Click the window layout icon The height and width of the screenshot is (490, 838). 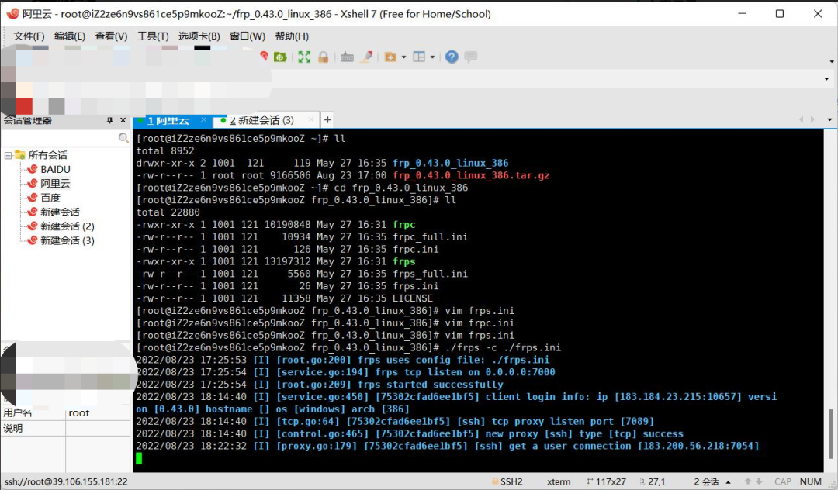419,57
